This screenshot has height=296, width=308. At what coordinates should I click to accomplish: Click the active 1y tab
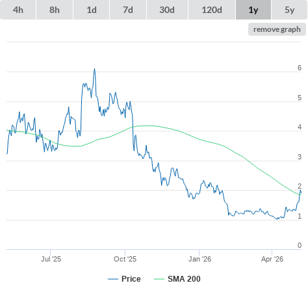point(253,10)
